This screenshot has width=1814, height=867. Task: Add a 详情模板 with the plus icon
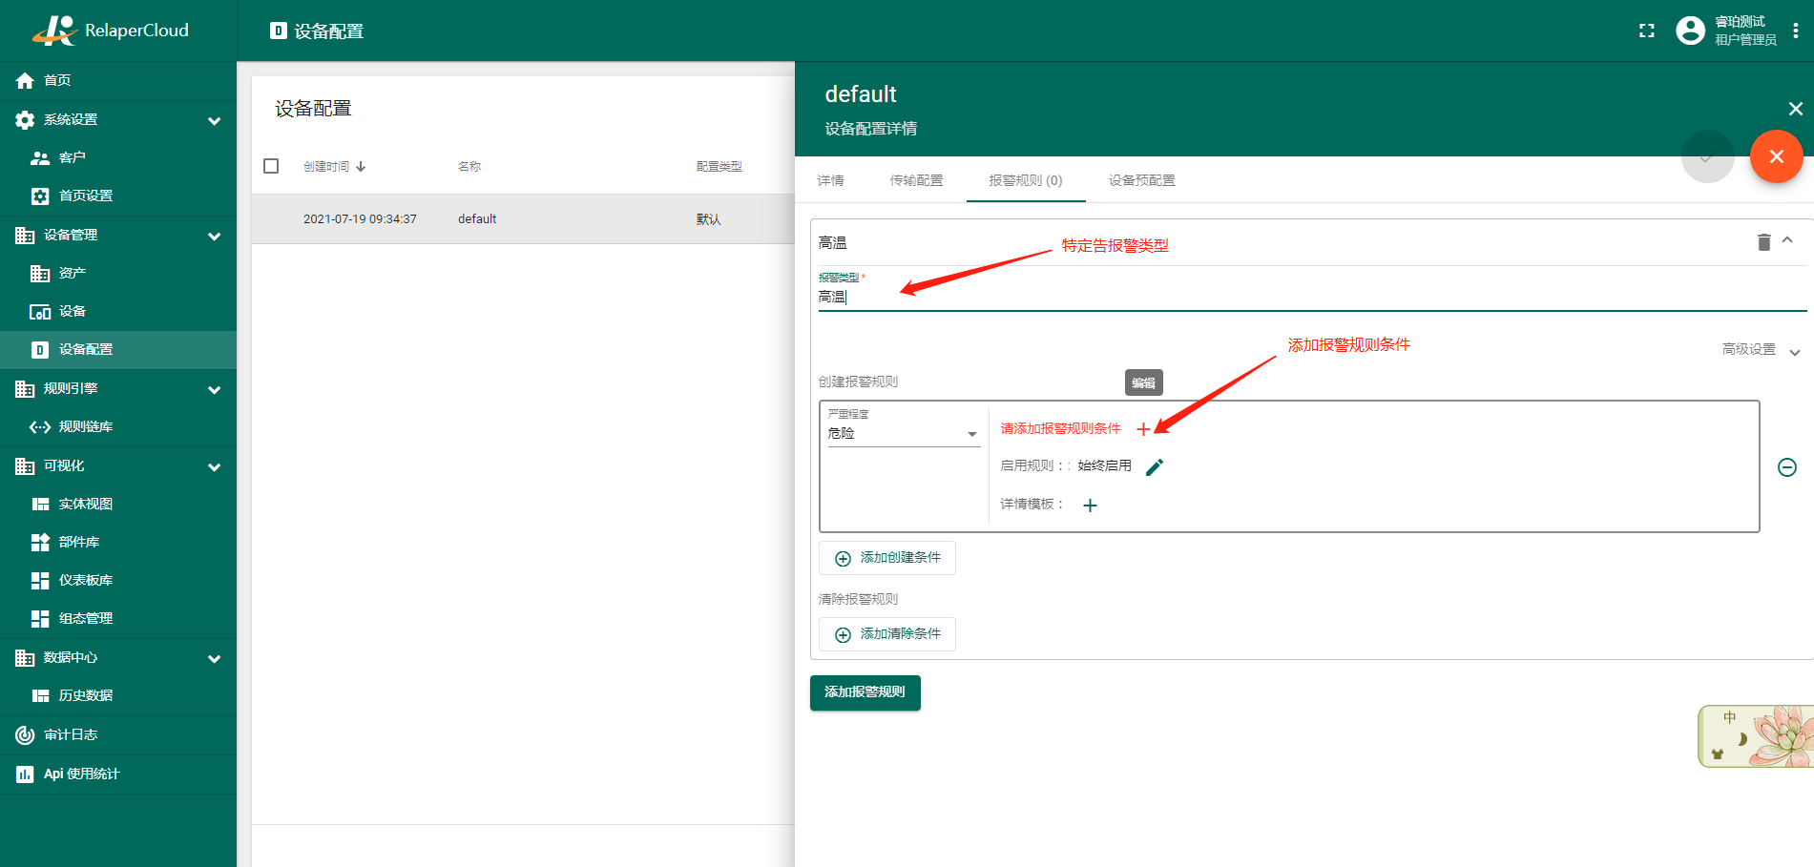(1090, 505)
